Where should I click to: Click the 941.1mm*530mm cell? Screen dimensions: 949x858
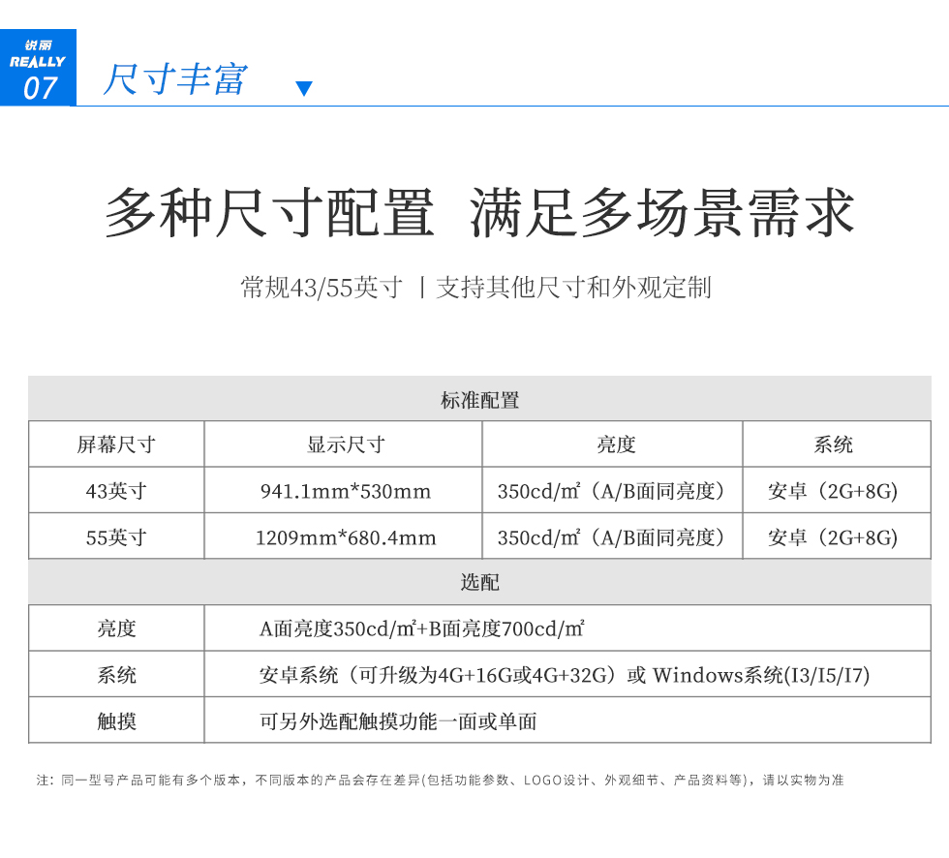pos(343,490)
